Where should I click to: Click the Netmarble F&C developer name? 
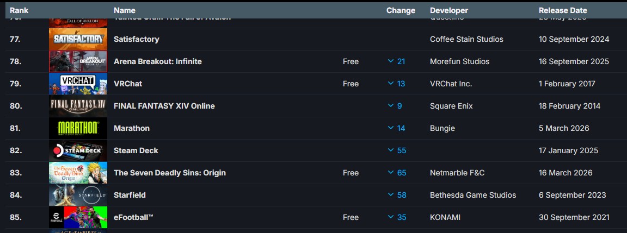[x=457, y=173]
